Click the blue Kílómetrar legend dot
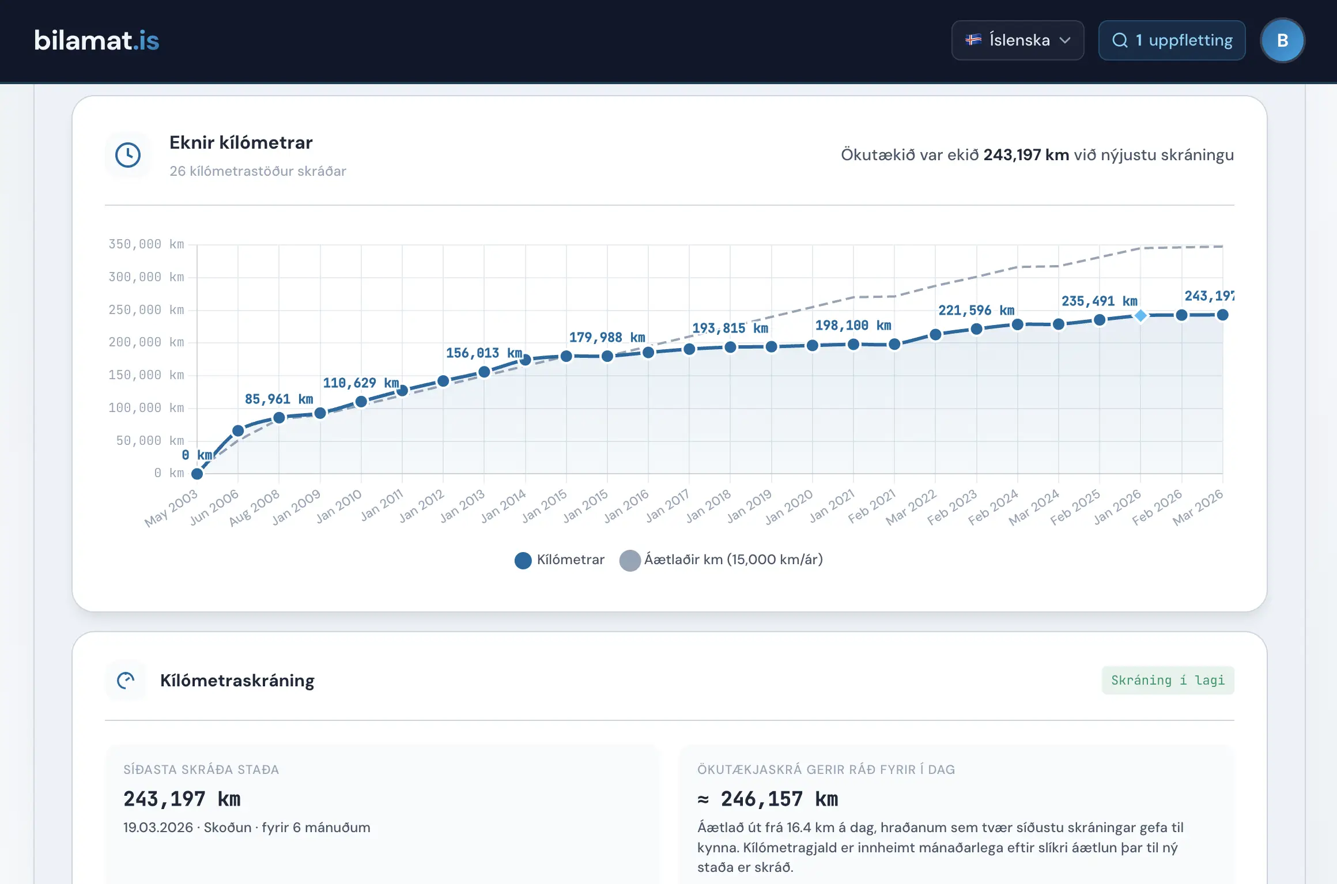1337x884 pixels. [523, 561]
